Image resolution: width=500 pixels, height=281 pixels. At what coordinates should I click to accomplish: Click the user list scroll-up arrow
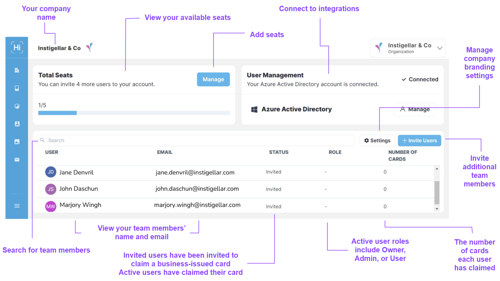tap(437, 169)
